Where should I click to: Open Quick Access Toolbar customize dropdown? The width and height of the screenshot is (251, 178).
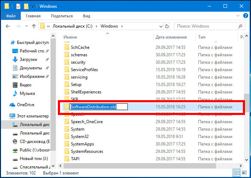(x=32, y=7)
